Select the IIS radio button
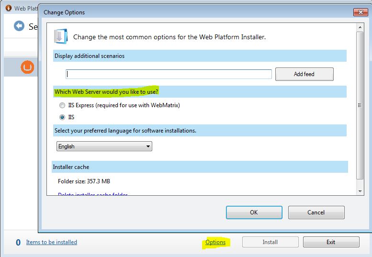This screenshot has height=257, width=372. pos(62,117)
